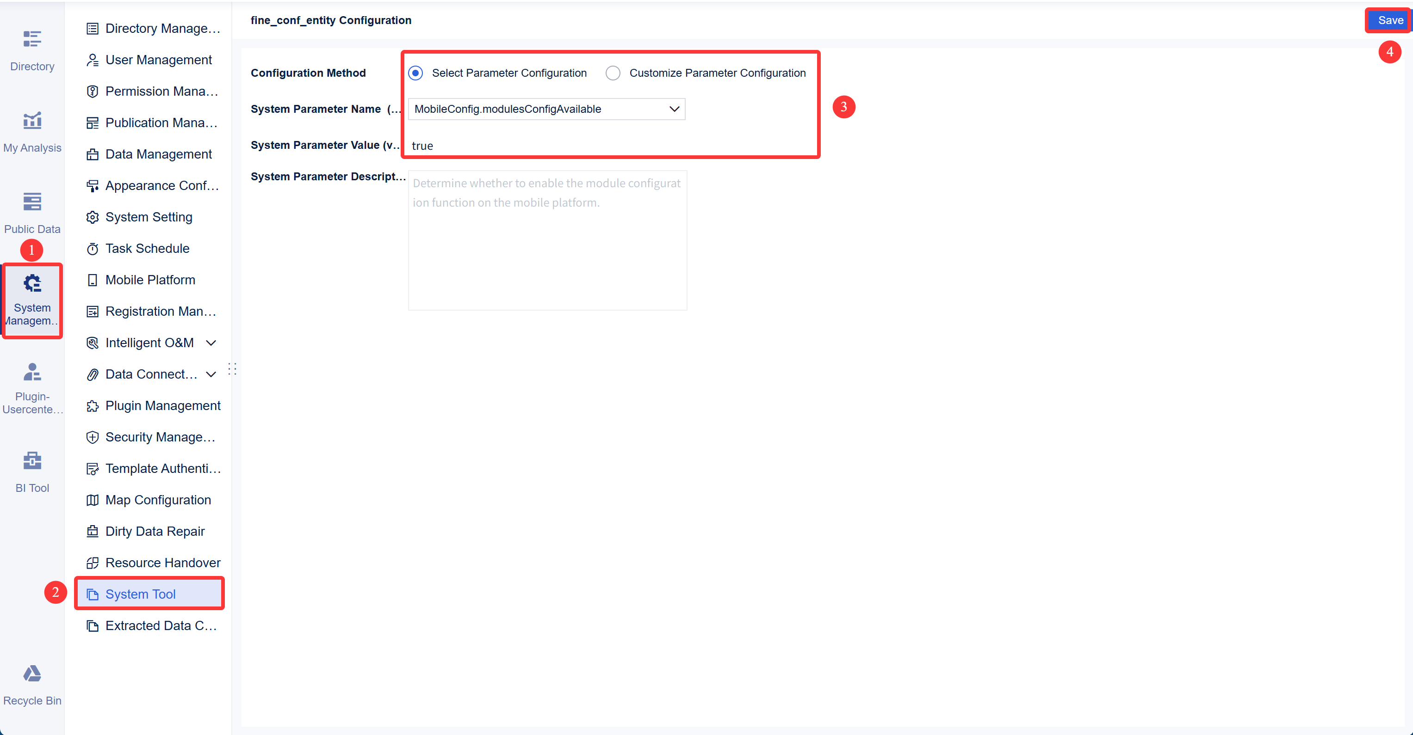Click the System Management gear icon

[x=31, y=283]
